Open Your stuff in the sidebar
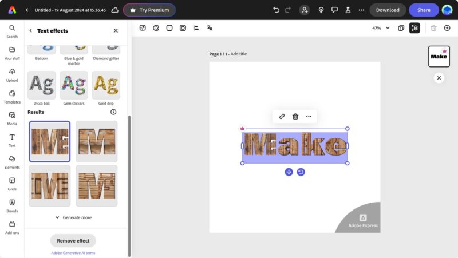458x258 pixels. [12, 53]
